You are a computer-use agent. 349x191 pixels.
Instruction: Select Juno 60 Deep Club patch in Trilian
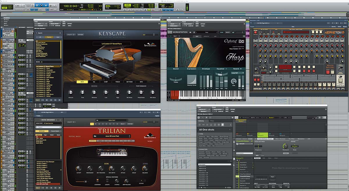pos(43,180)
